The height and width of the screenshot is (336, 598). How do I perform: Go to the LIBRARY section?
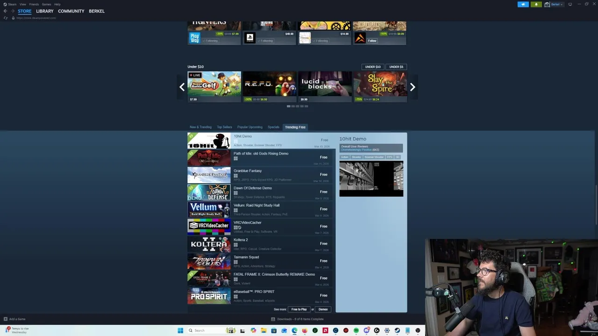coord(45,11)
